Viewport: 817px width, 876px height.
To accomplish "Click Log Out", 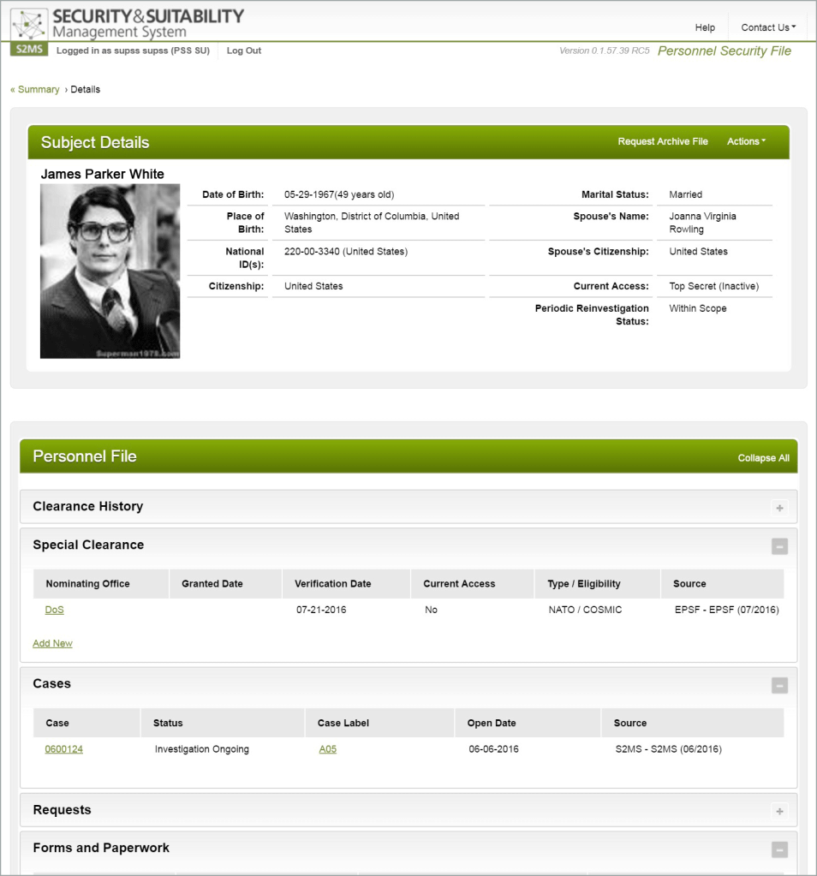I will tap(244, 51).
